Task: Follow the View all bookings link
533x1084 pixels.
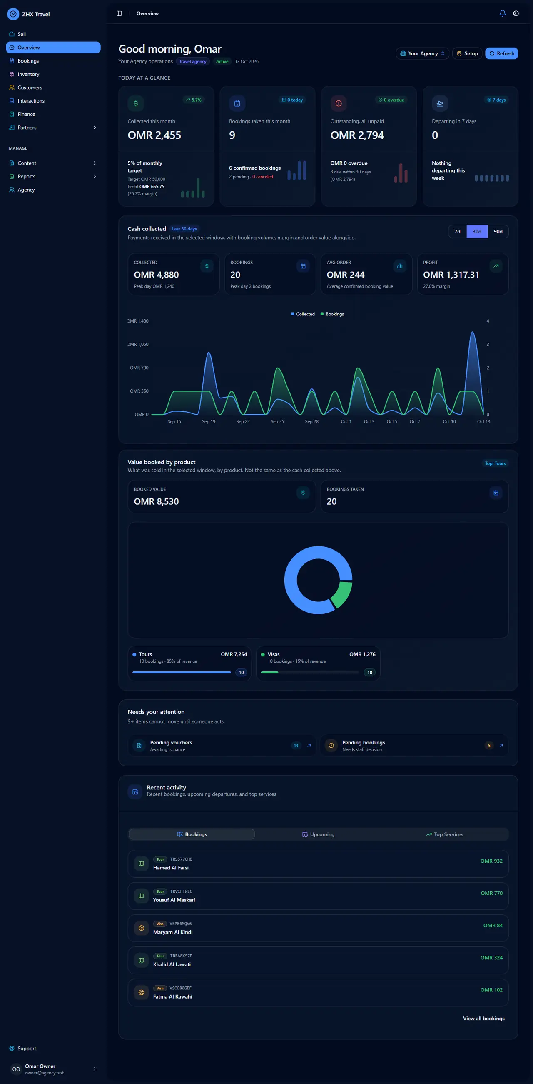Action: tap(483, 1018)
